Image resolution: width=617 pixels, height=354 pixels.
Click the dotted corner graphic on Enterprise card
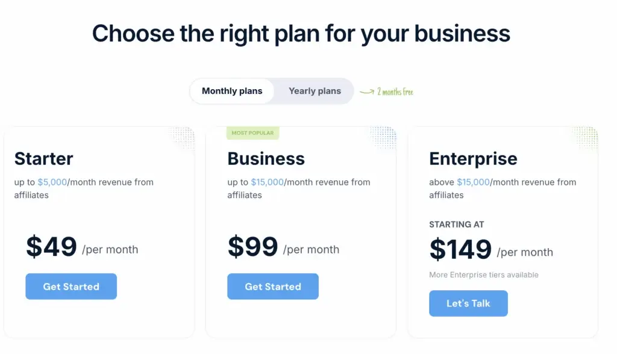click(x=585, y=138)
